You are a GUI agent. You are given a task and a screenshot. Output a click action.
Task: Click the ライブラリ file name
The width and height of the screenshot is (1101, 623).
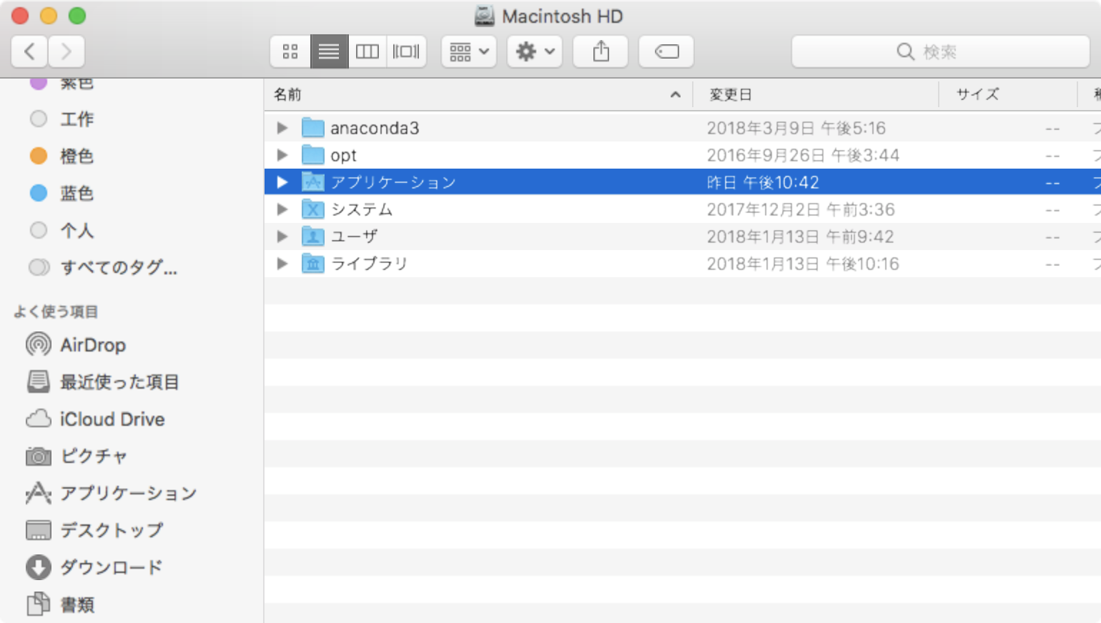pyautogui.click(x=369, y=264)
